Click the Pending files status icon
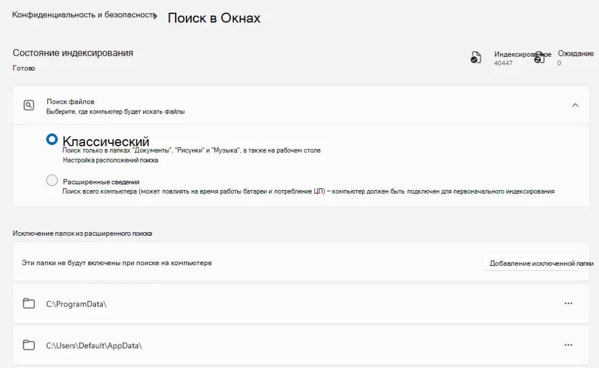This screenshot has width=599, height=368. coord(539,57)
